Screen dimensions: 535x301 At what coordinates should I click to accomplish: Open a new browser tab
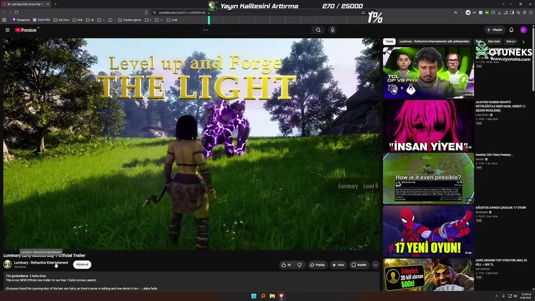[x=55, y=4]
